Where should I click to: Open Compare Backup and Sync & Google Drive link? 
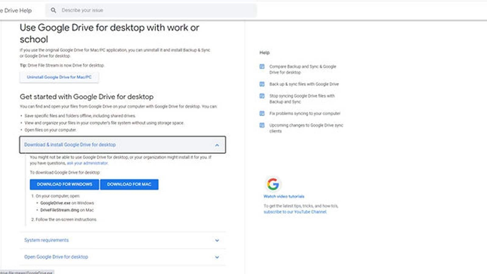pos(303,69)
